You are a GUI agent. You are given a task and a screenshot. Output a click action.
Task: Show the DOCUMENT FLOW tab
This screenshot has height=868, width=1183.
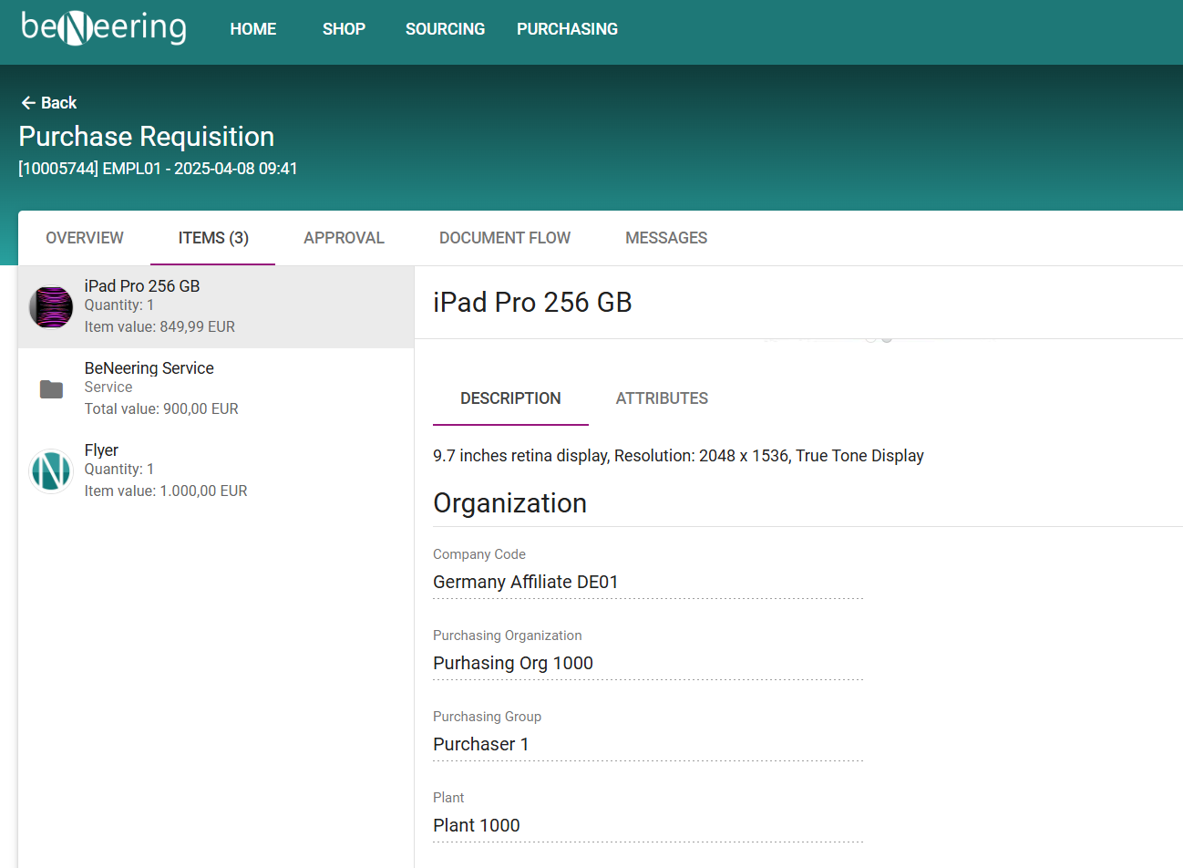click(x=505, y=238)
